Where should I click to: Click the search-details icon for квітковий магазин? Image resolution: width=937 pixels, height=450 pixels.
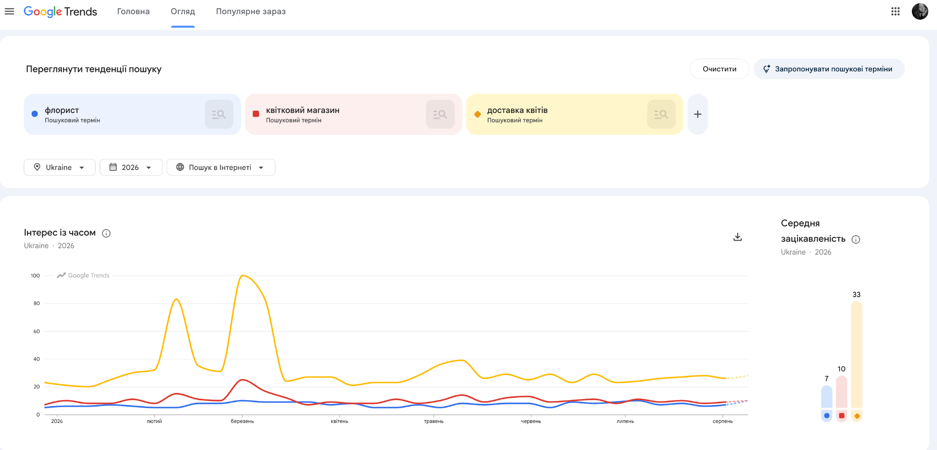pos(440,114)
